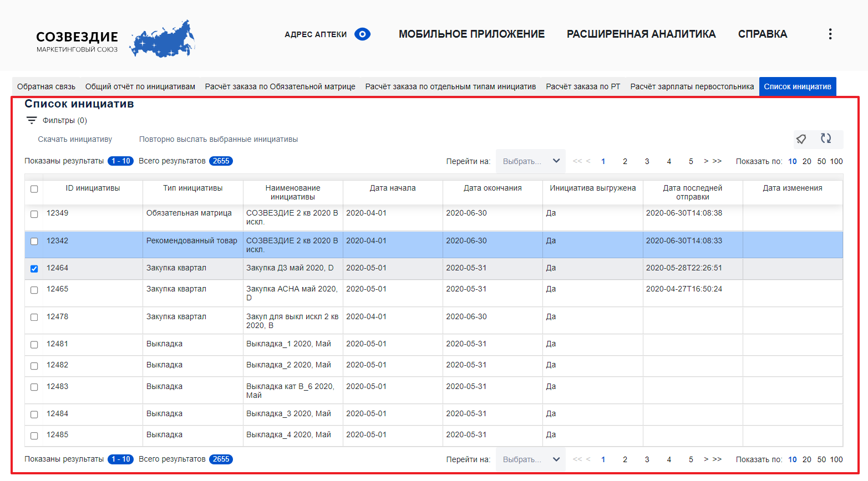Screen dimensions: 868x481
Task: Switch to Расчёт заказа по РТ tab
Action: 583,86
